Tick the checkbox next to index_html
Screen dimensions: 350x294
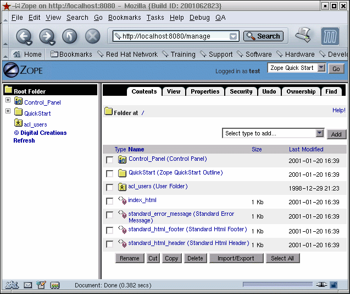click(x=109, y=202)
